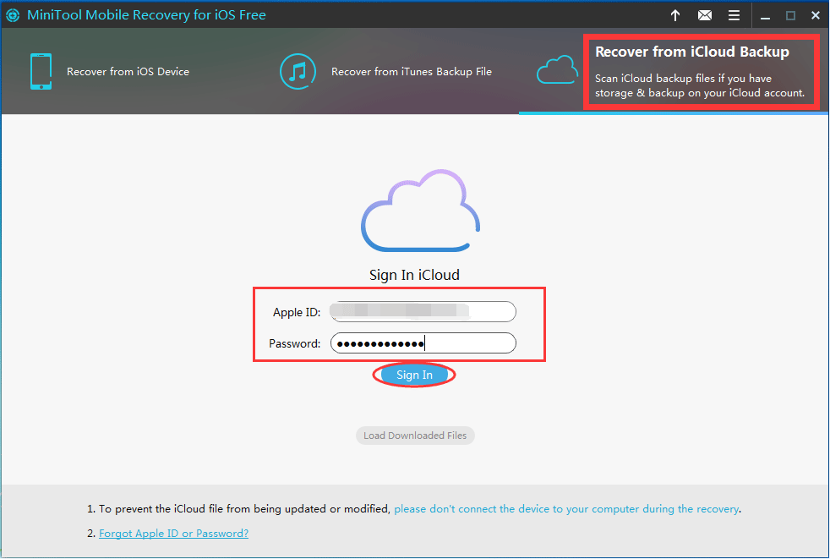
Task: Click the small cloud icon in header
Action: pyautogui.click(x=557, y=70)
